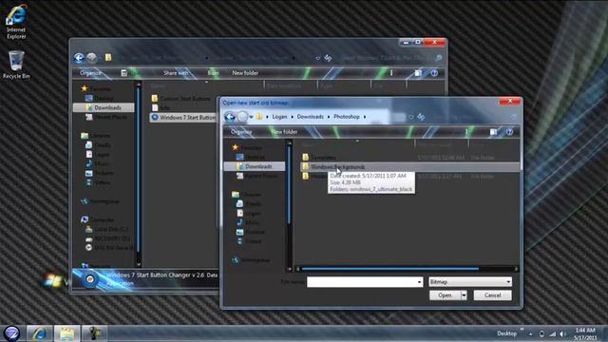
Task: Click the Downloads breadcrumb in dialog's address bar
Action: click(x=311, y=117)
